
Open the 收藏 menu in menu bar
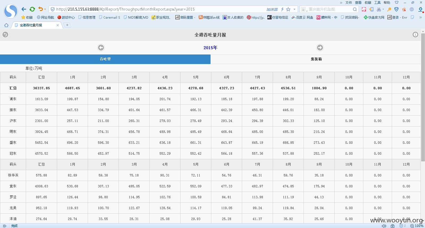[x=368, y=3]
